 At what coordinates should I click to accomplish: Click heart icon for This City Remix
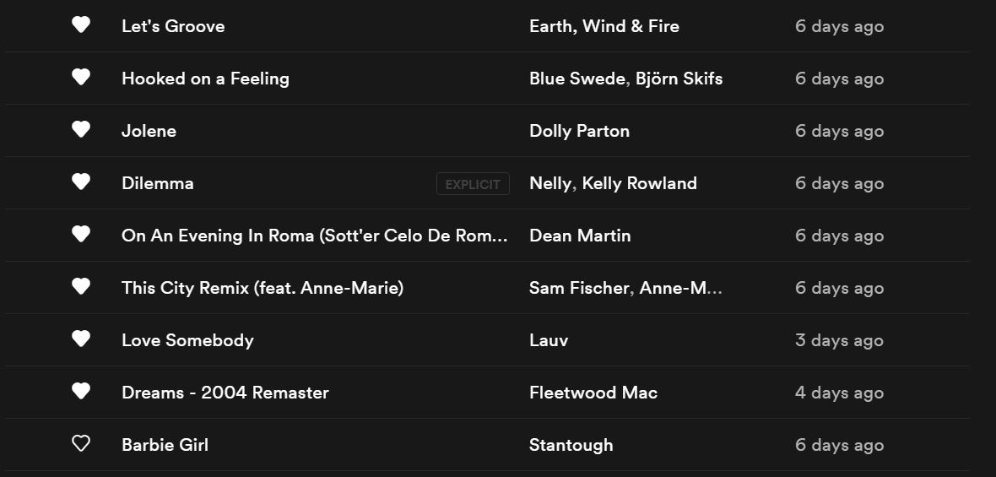coord(81,287)
